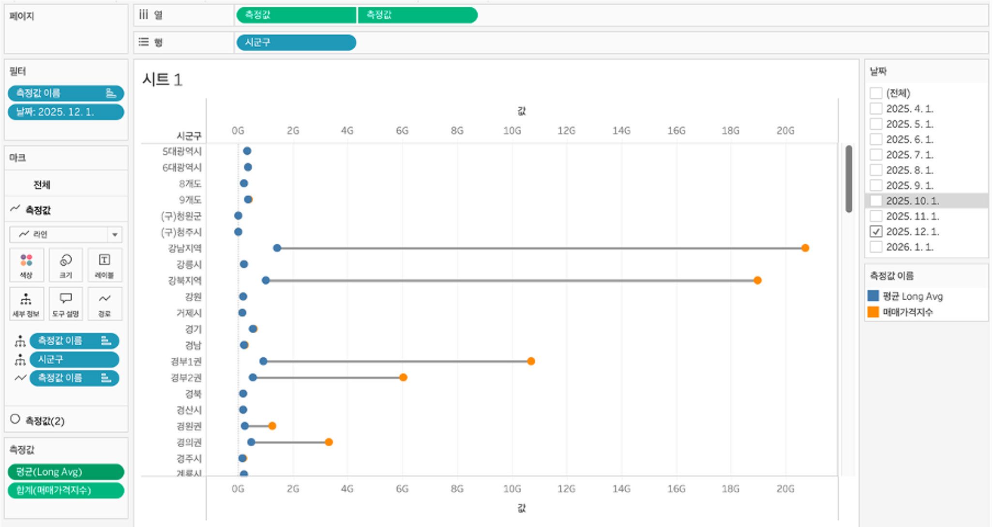Check the 2025. 11. 1. date checkbox
Image resolution: width=993 pixels, height=527 pixels.
tap(876, 216)
